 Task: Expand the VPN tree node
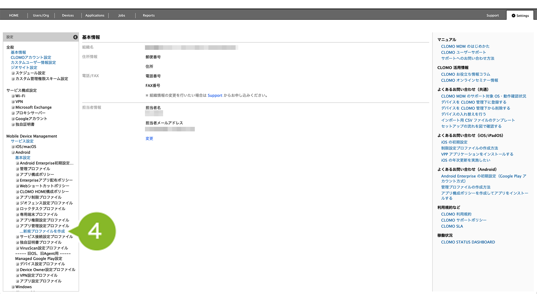click(x=13, y=102)
